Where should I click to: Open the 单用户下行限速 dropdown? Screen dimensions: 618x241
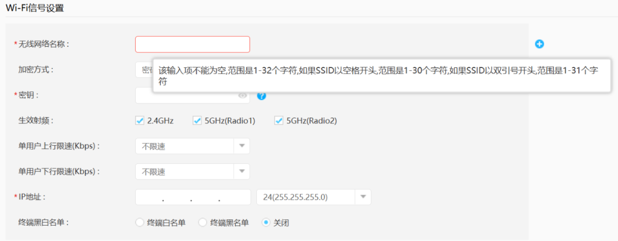241,171
